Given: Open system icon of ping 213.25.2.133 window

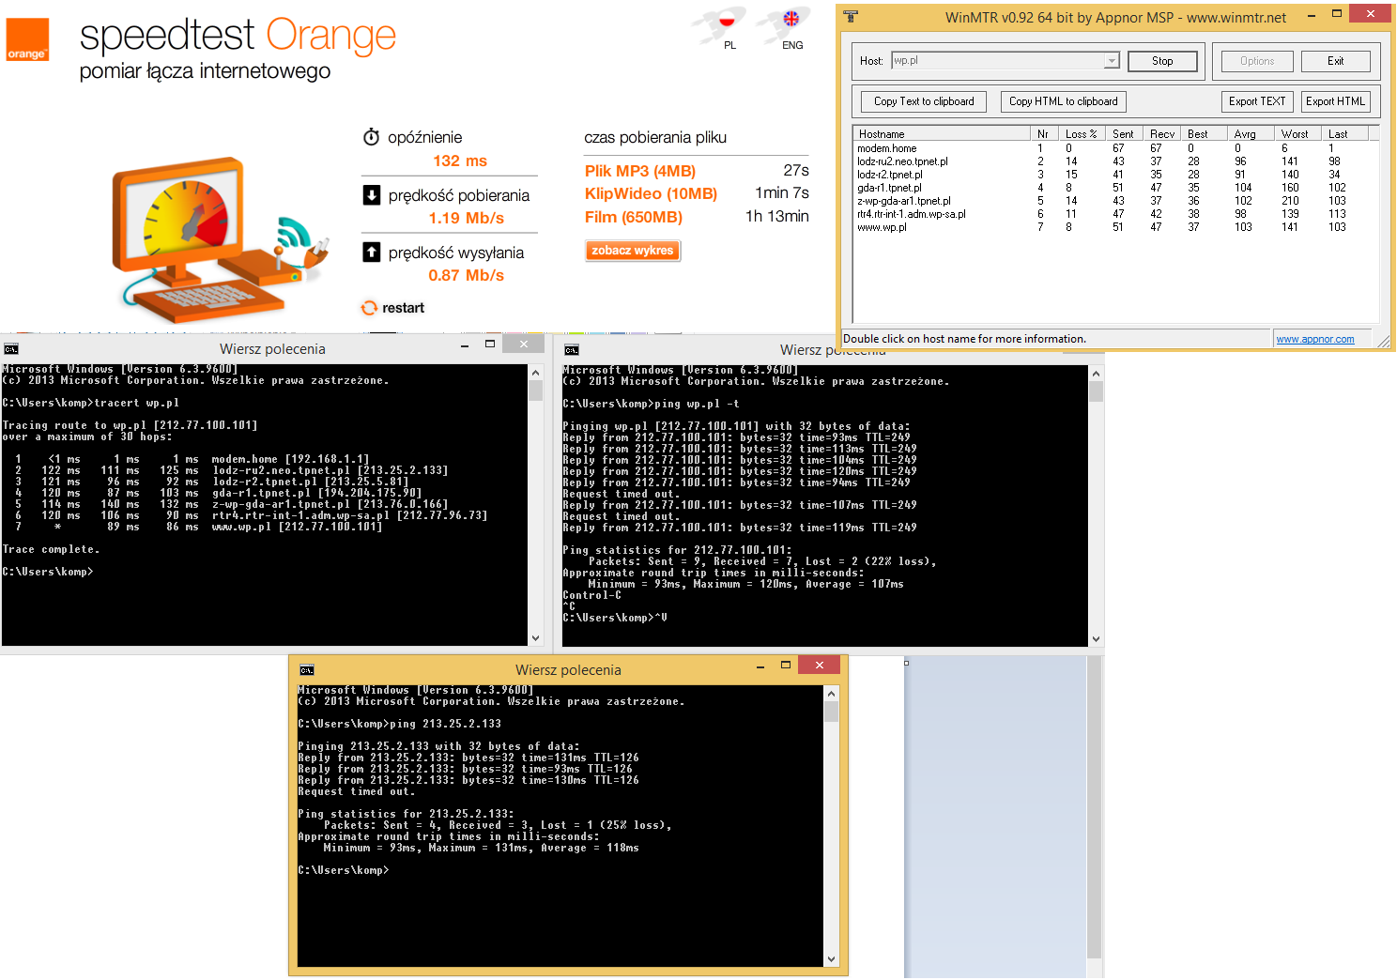Looking at the screenshot, I should point(307,670).
